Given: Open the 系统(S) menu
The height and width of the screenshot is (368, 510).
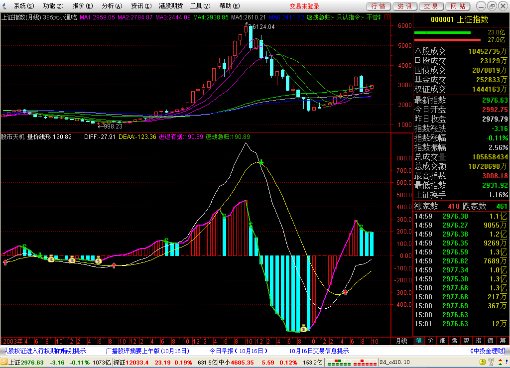Looking at the screenshot, I should click(x=23, y=6).
